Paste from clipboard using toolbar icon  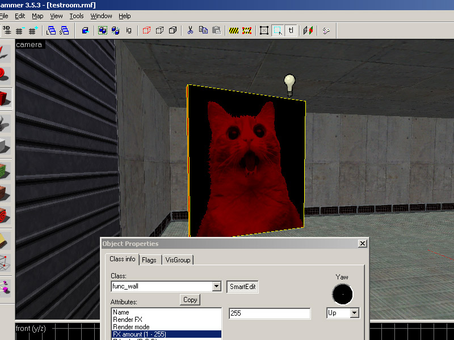pyautogui.click(x=216, y=30)
